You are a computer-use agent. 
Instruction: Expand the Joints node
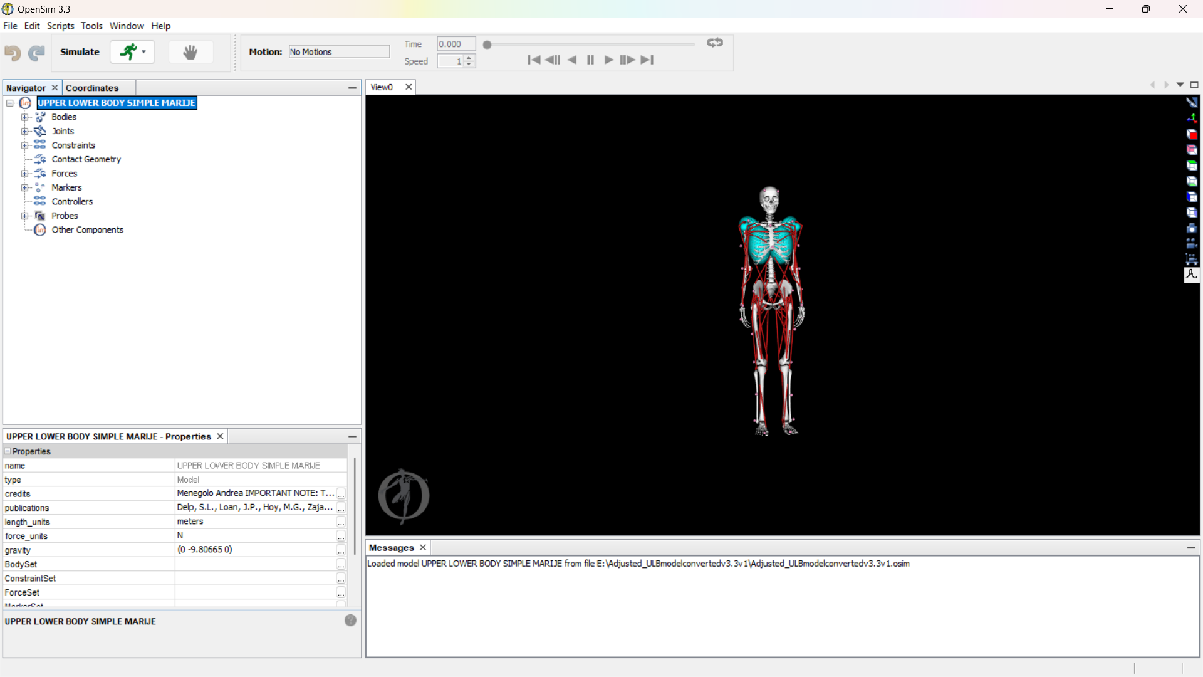pyautogui.click(x=24, y=131)
